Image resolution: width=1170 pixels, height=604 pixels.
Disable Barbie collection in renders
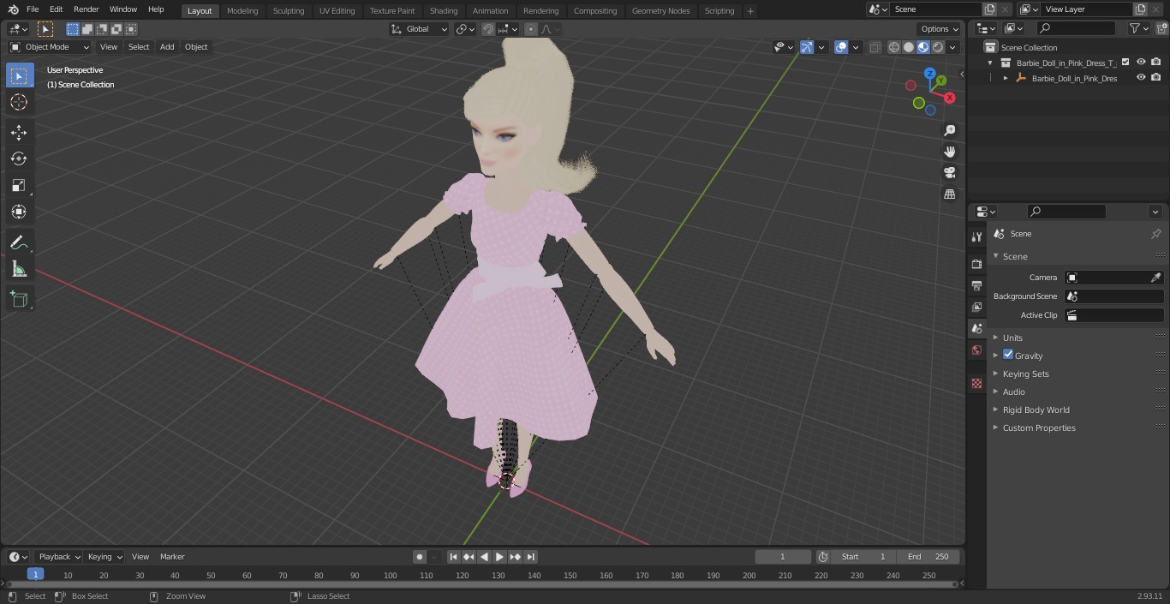[x=1156, y=63]
